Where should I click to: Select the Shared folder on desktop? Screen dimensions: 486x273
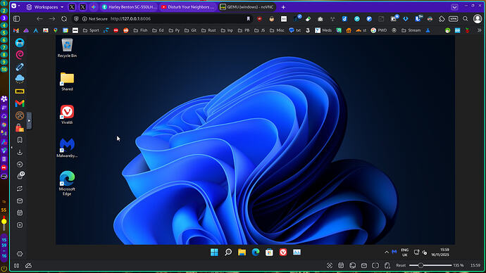[67, 82]
